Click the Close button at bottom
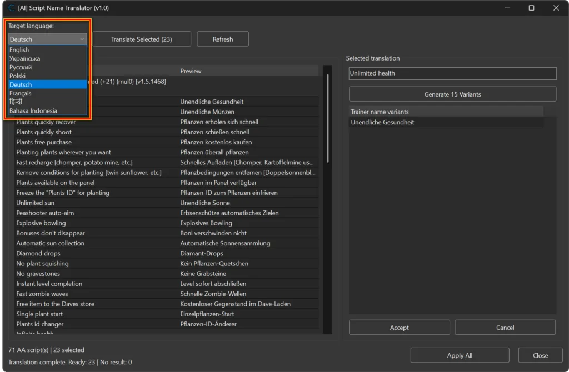Viewport: 569px width, 372px height. pyautogui.click(x=540, y=355)
